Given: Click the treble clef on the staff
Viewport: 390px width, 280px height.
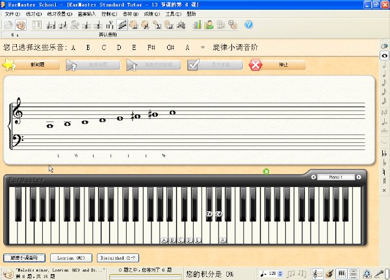Looking at the screenshot, I should 18,111.
